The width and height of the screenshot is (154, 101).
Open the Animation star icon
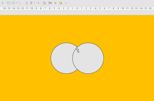(x=55, y=3)
